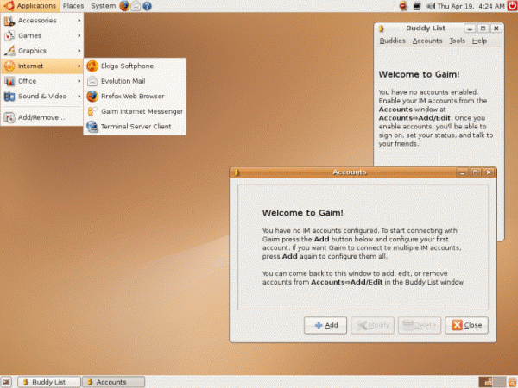Click the show desktop icon in bottom panel
518x388 pixels.
point(7,382)
